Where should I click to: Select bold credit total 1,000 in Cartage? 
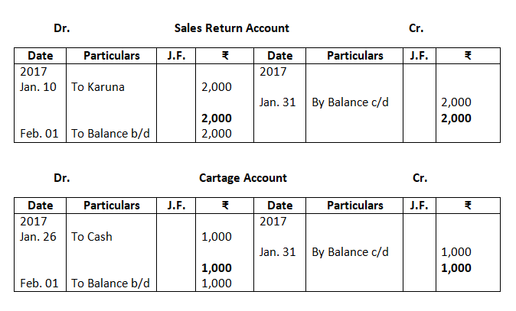(x=456, y=267)
